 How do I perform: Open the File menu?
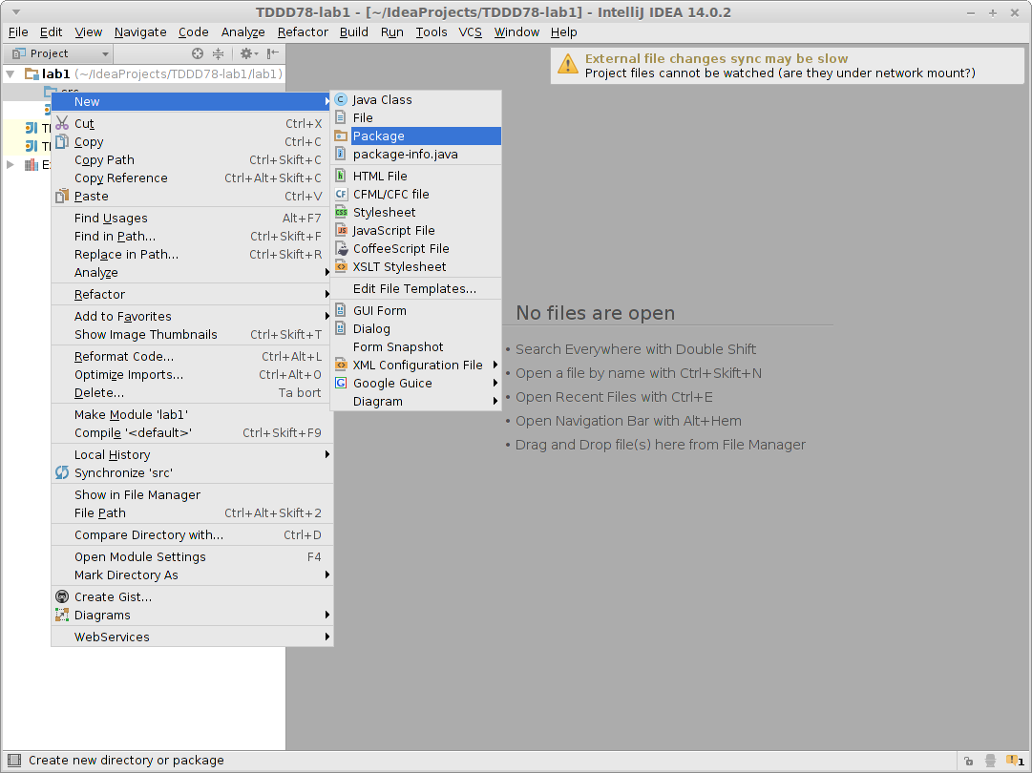click(18, 32)
